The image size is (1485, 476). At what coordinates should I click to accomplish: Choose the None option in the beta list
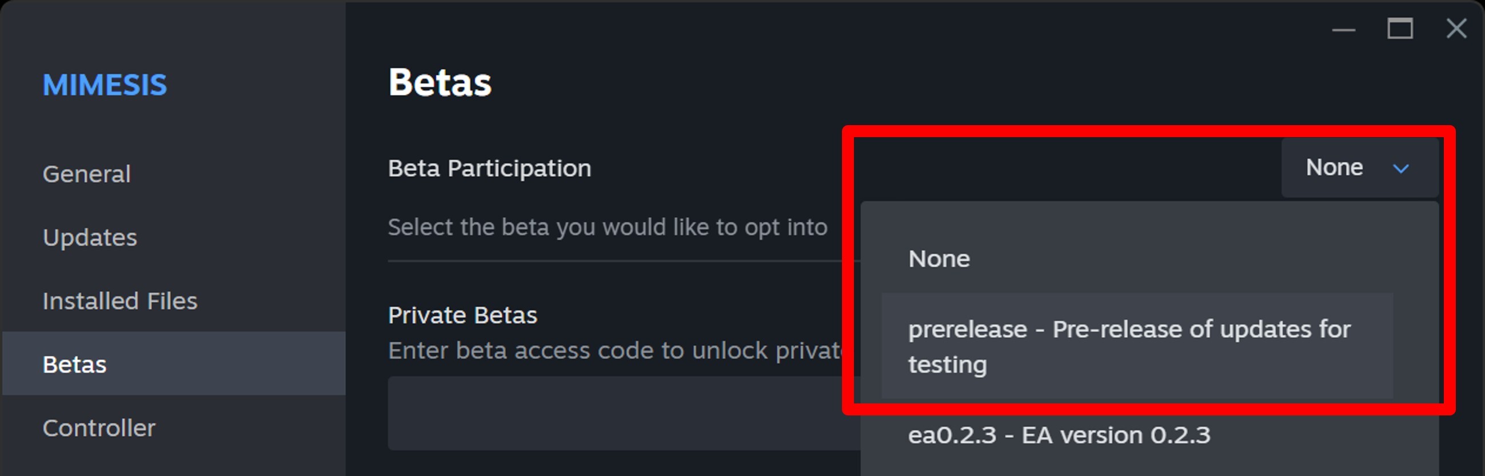tap(939, 259)
